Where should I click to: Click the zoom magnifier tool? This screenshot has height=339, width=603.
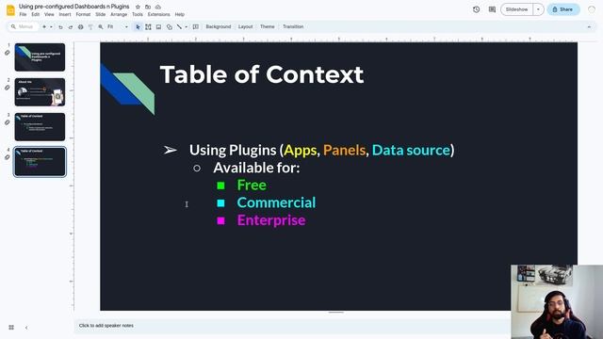[101, 27]
